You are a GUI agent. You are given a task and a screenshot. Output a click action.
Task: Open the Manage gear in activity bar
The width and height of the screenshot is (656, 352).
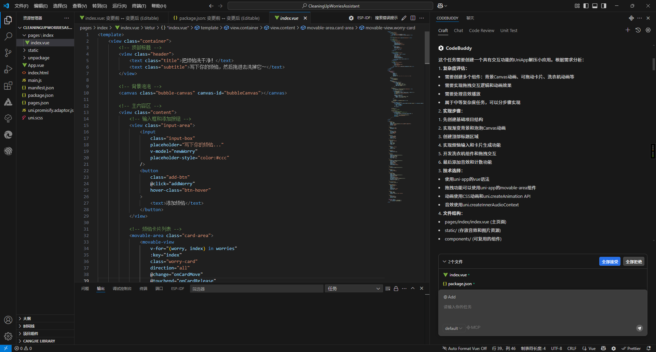8,336
